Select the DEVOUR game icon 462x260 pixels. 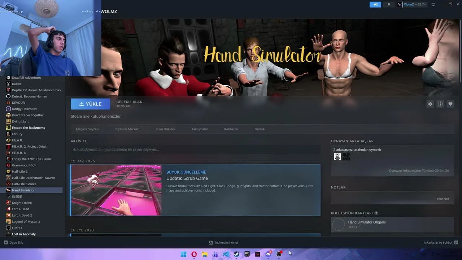pos(8,103)
